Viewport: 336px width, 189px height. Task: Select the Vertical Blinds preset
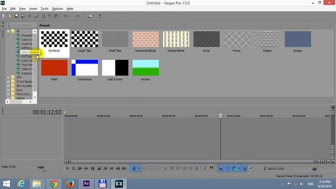point(176,42)
